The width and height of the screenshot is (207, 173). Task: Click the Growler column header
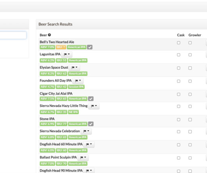pyautogui.click(x=195, y=35)
